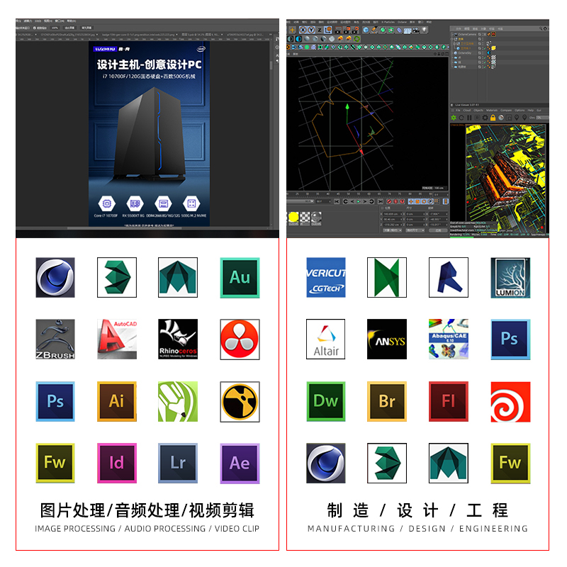Viewport: 567px width, 567px height.
Task: Toggle X axis lock in Cinema 4D toolbar
Action: 303,30
